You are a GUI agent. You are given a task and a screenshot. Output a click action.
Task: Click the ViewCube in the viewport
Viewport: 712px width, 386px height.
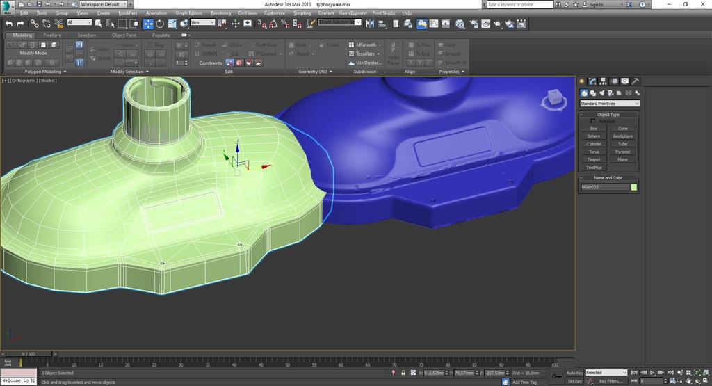554,99
